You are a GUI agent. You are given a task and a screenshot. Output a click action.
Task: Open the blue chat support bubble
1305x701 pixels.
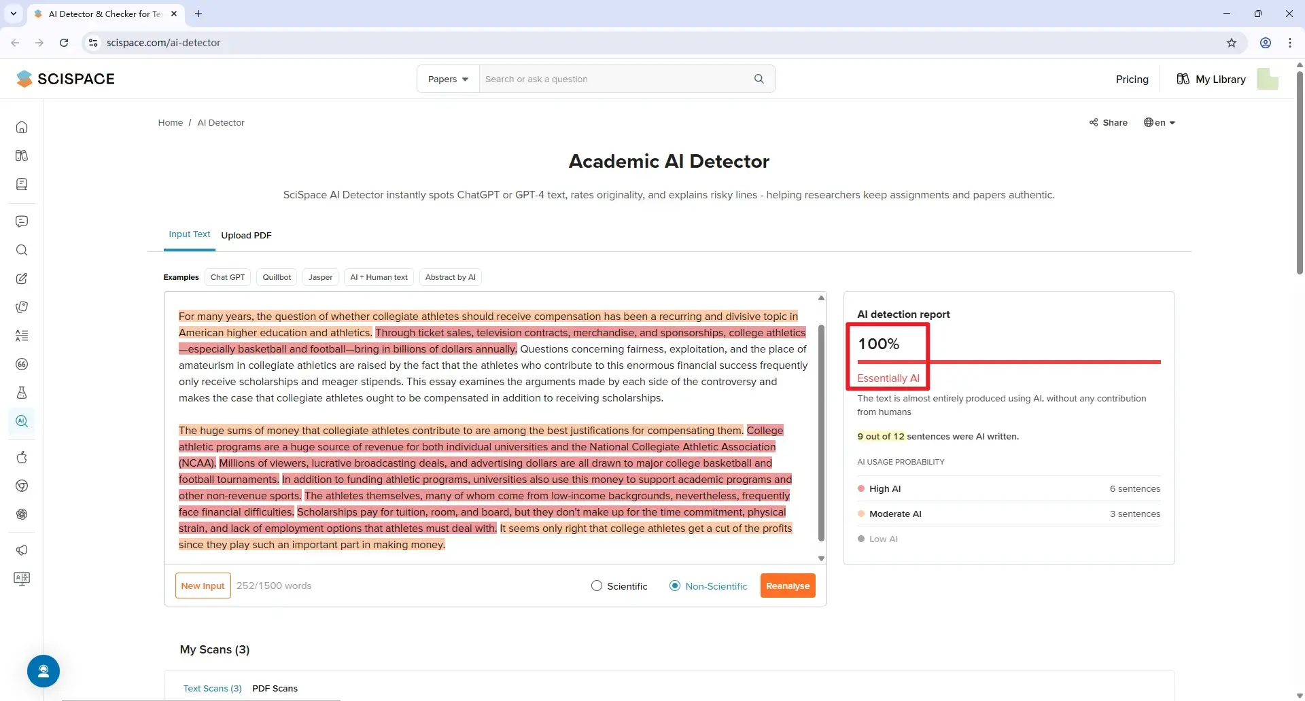tap(43, 671)
